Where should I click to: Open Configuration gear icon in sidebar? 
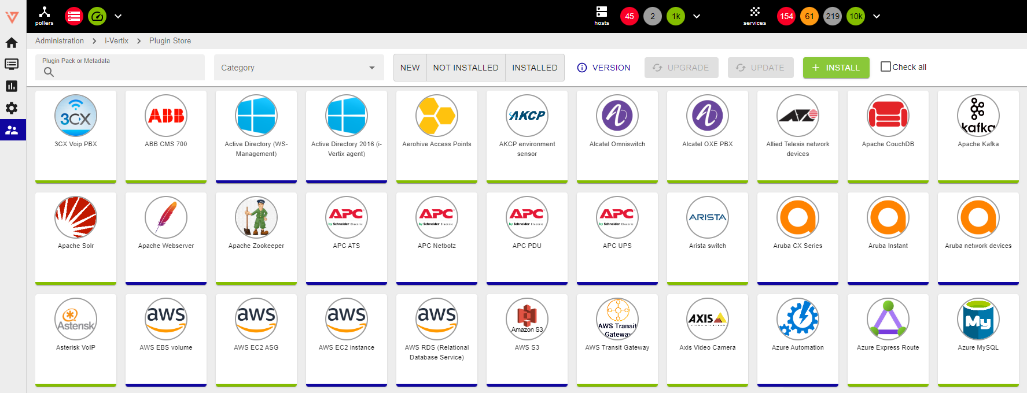click(12, 108)
